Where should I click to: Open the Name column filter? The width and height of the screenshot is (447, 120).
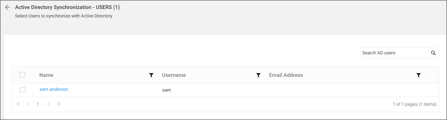click(151, 75)
